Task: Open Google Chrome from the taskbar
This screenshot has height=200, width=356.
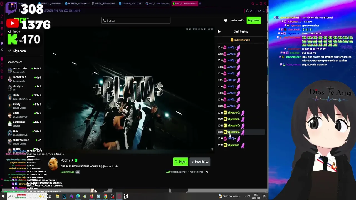Action: point(105,196)
